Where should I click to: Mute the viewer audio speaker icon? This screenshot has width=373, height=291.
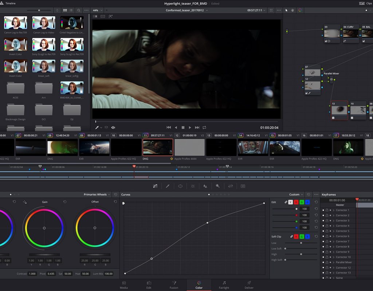click(x=113, y=128)
